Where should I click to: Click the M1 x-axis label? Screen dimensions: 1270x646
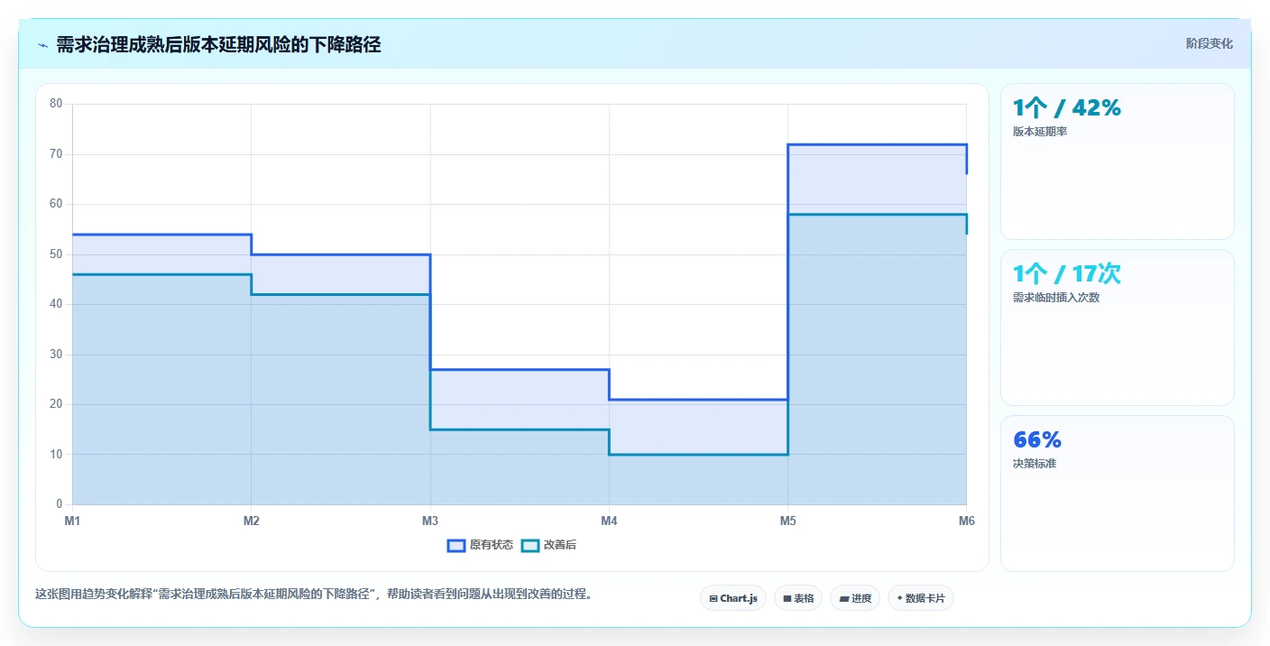[72, 521]
